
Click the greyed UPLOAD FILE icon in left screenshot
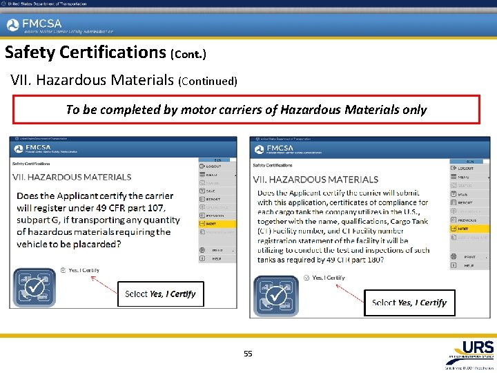pos(202,207)
